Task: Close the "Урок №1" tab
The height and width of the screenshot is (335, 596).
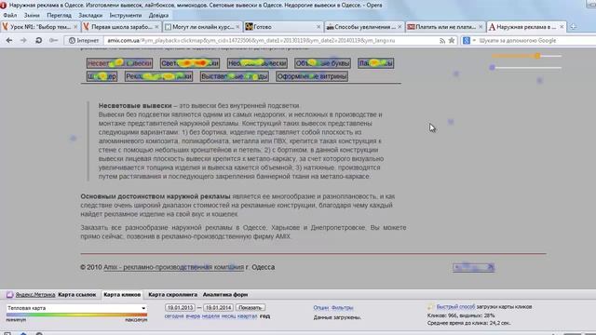Action: (75, 27)
